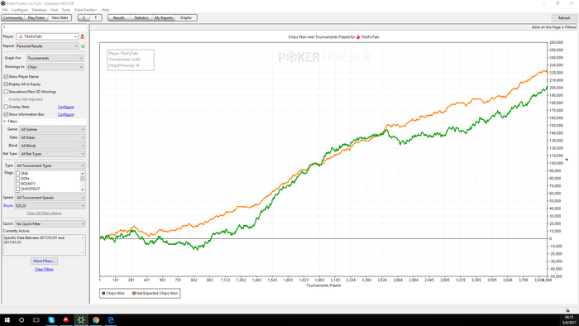The width and height of the screenshot is (579, 326).
Task: Open the Date filter dropdown
Action: [x=52, y=137]
